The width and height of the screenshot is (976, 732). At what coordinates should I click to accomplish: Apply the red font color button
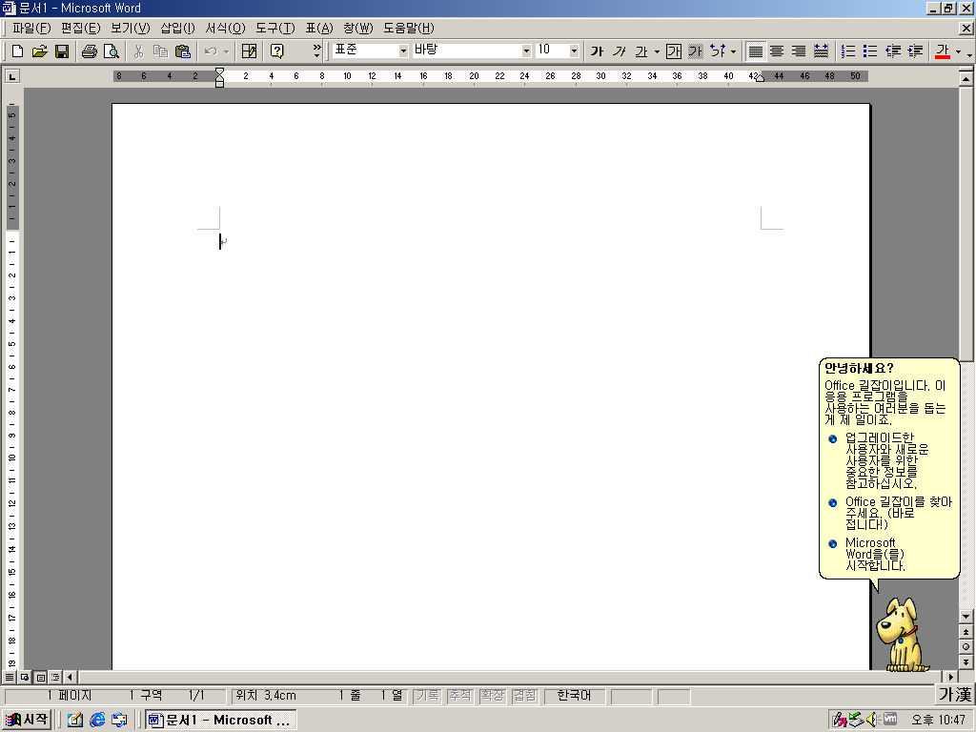click(x=943, y=51)
